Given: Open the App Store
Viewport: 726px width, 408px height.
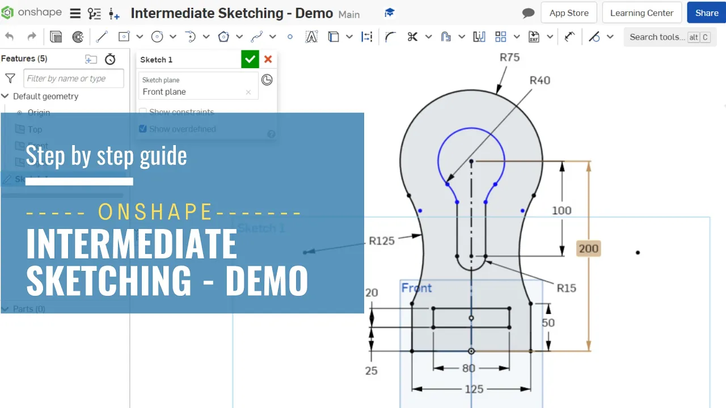Looking at the screenshot, I should (569, 12).
